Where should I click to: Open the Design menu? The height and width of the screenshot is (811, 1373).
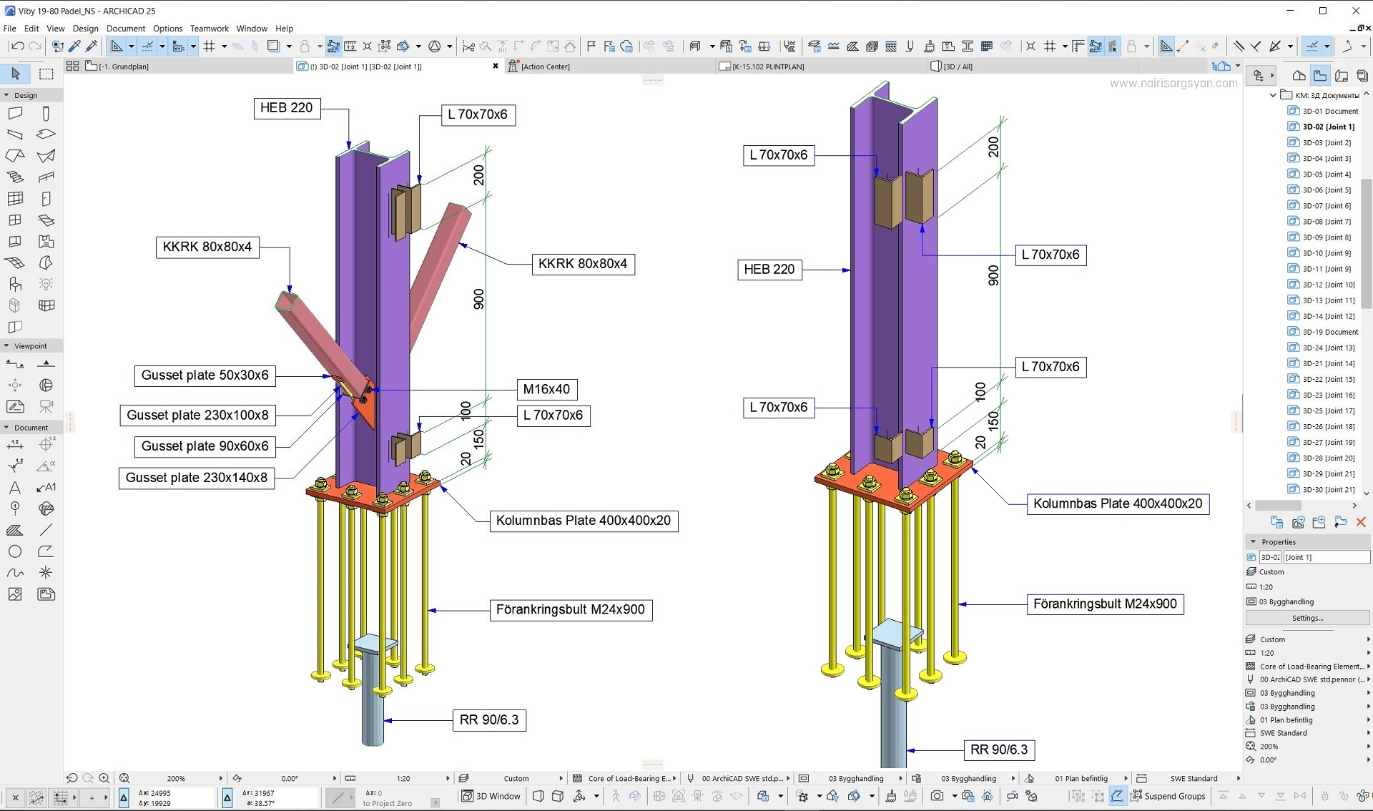[86, 29]
